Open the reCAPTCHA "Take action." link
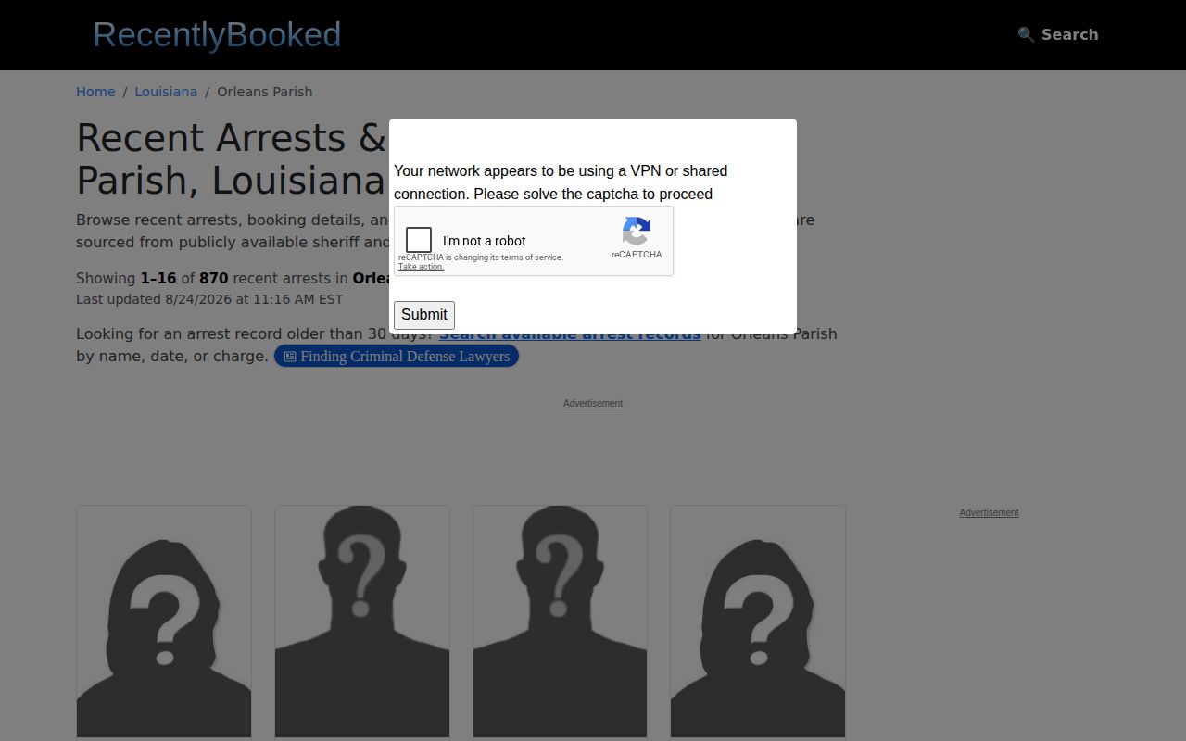1186x741 pixels. (421, 267)
